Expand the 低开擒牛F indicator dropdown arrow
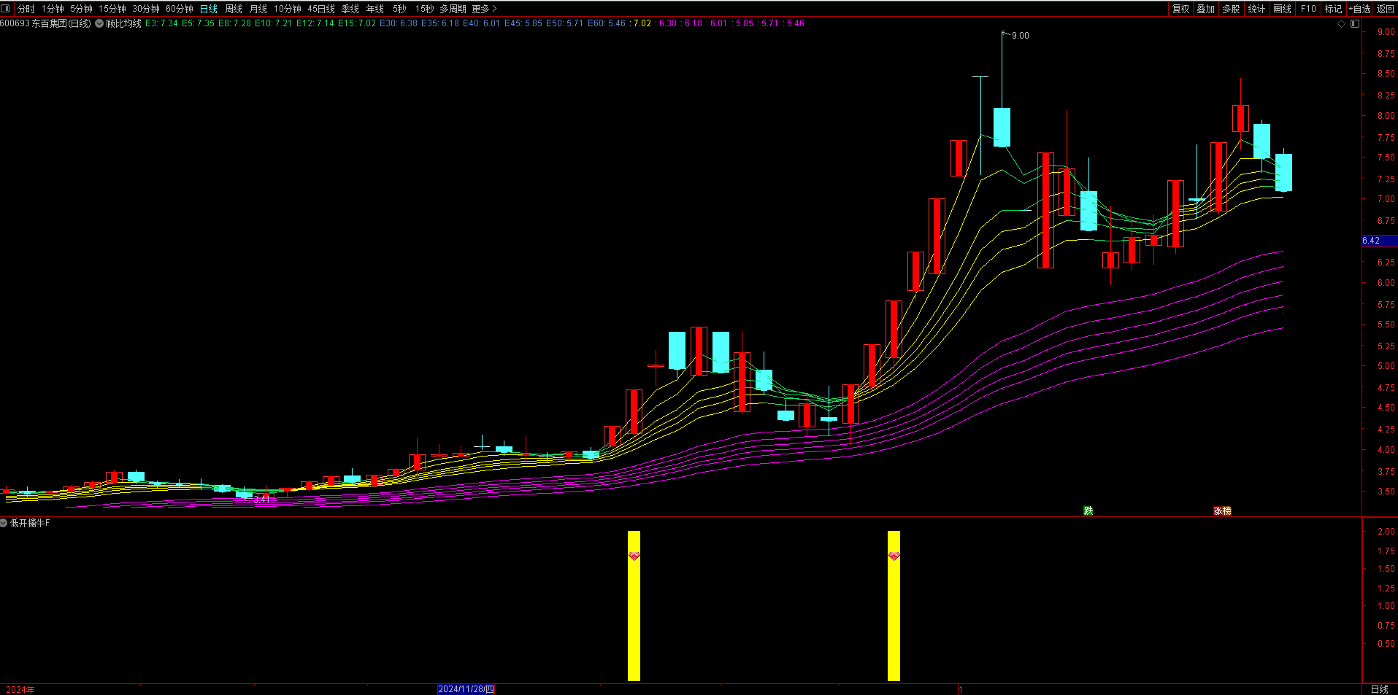The height and width of the screenshot is (695, 1398). [4, 523]
